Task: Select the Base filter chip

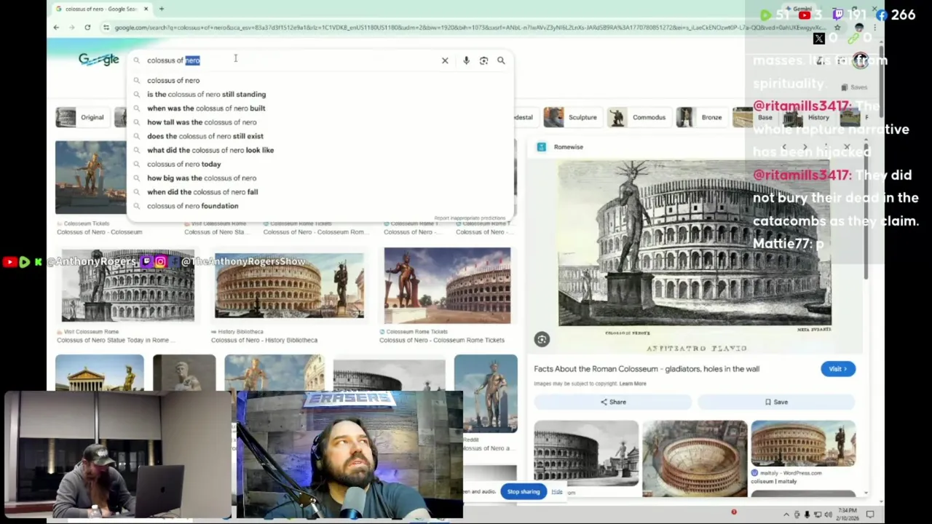Action: point(754,117)
